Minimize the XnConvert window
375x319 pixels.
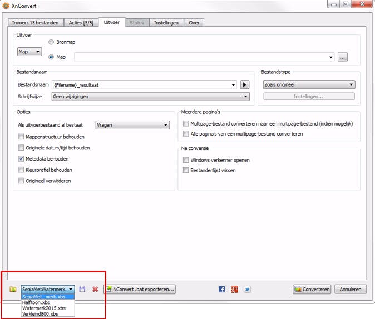tap(334, 4)
